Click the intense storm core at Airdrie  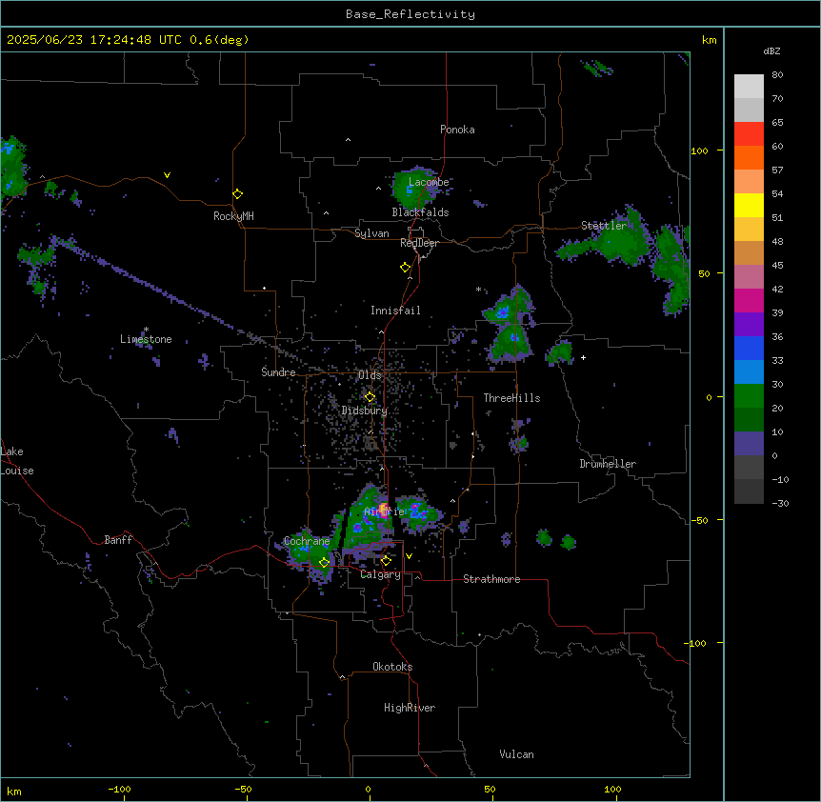point(383,509)
